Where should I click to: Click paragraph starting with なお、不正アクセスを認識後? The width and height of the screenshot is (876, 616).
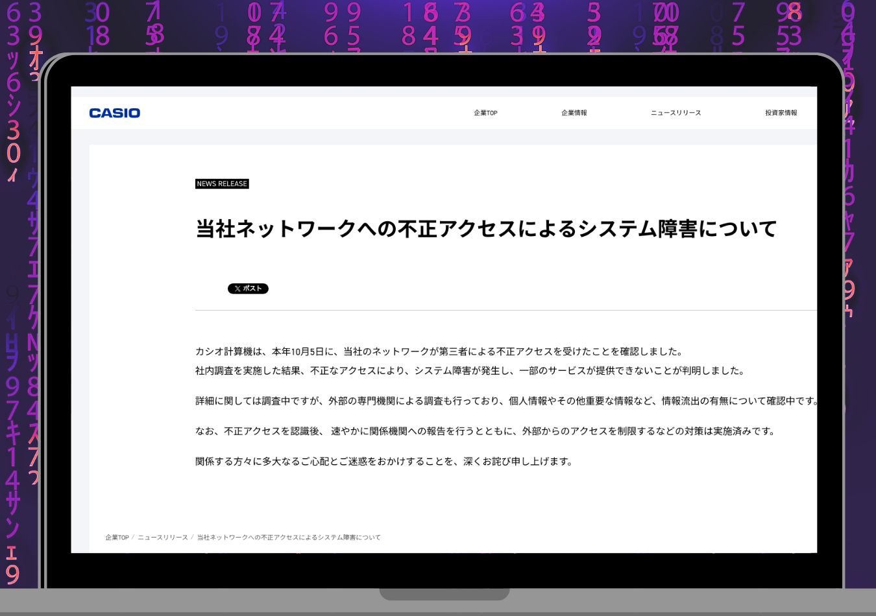487,431
